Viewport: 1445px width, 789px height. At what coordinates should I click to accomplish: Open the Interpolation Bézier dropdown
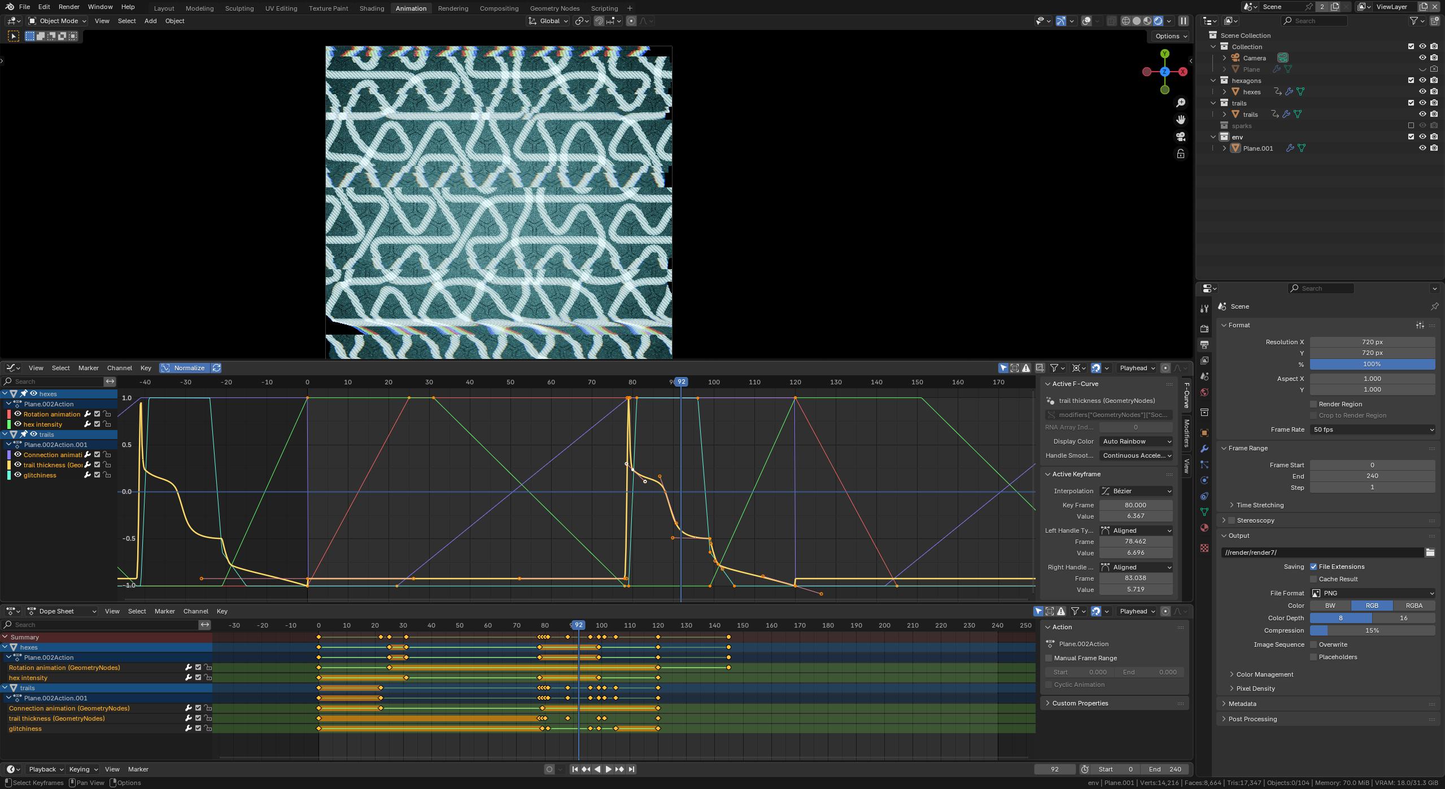coord(1136,491)
